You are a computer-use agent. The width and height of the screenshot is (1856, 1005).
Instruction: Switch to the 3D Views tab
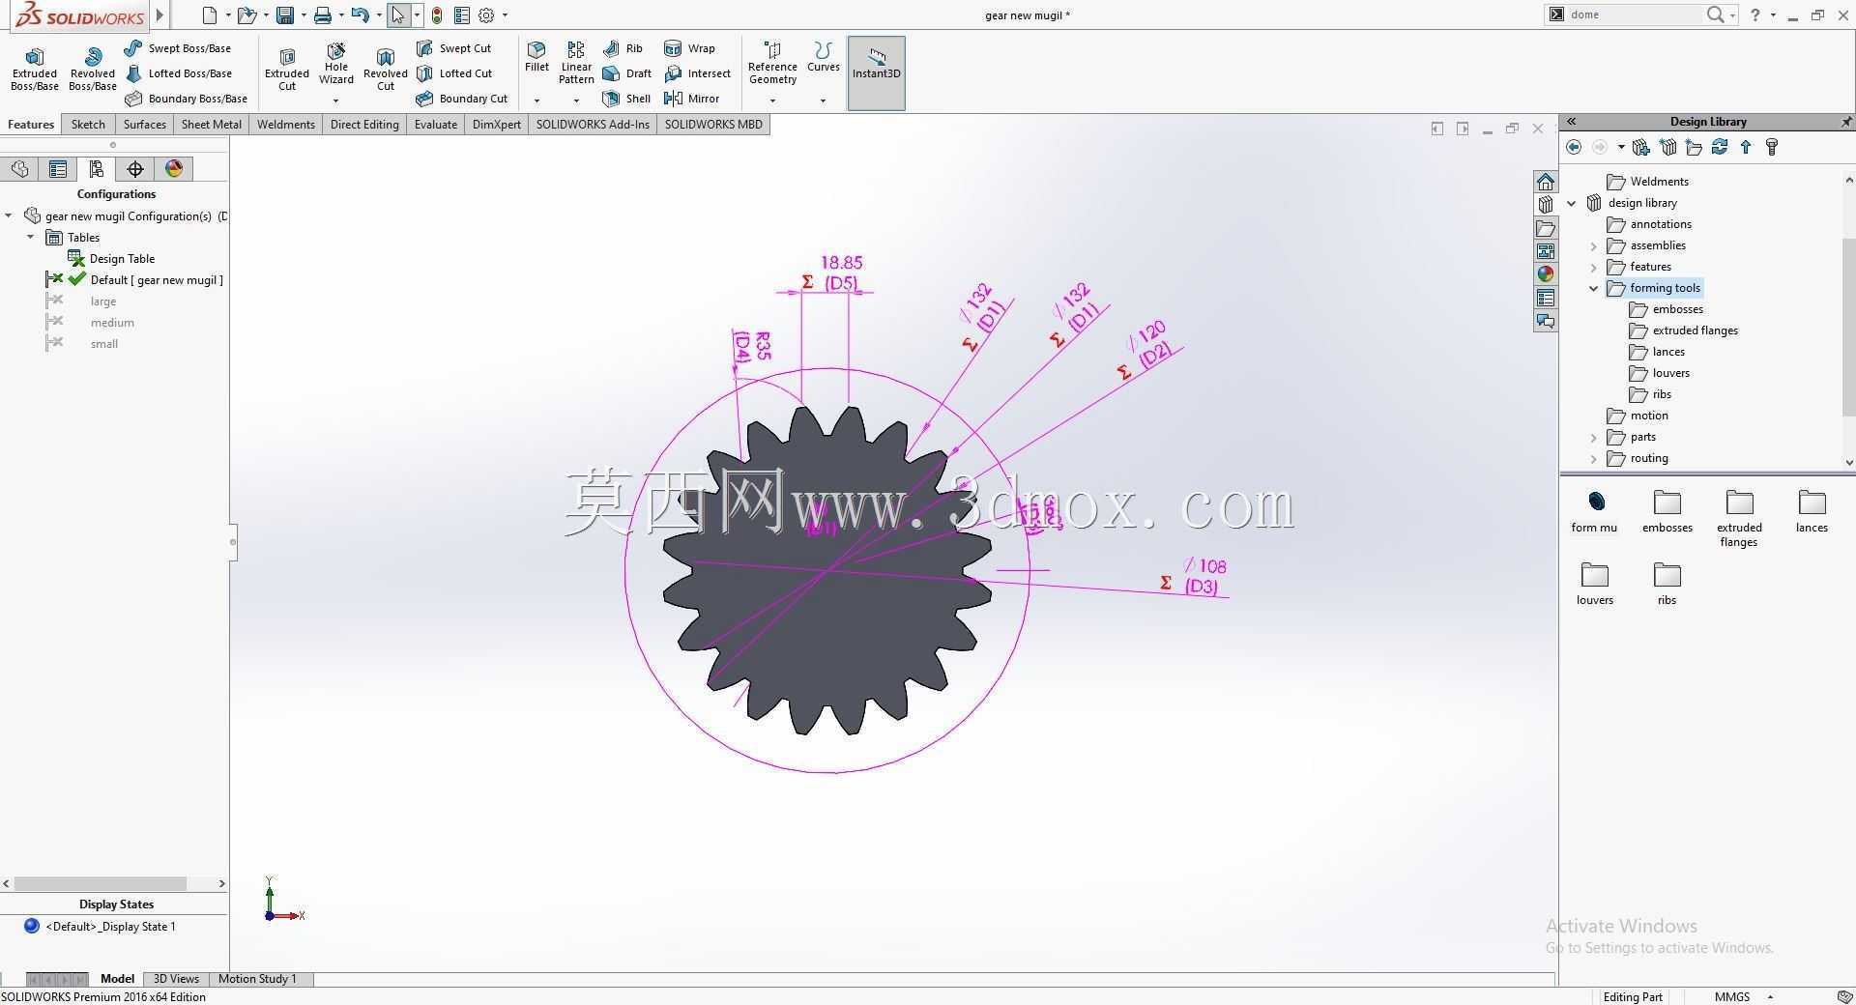point(176,979)
